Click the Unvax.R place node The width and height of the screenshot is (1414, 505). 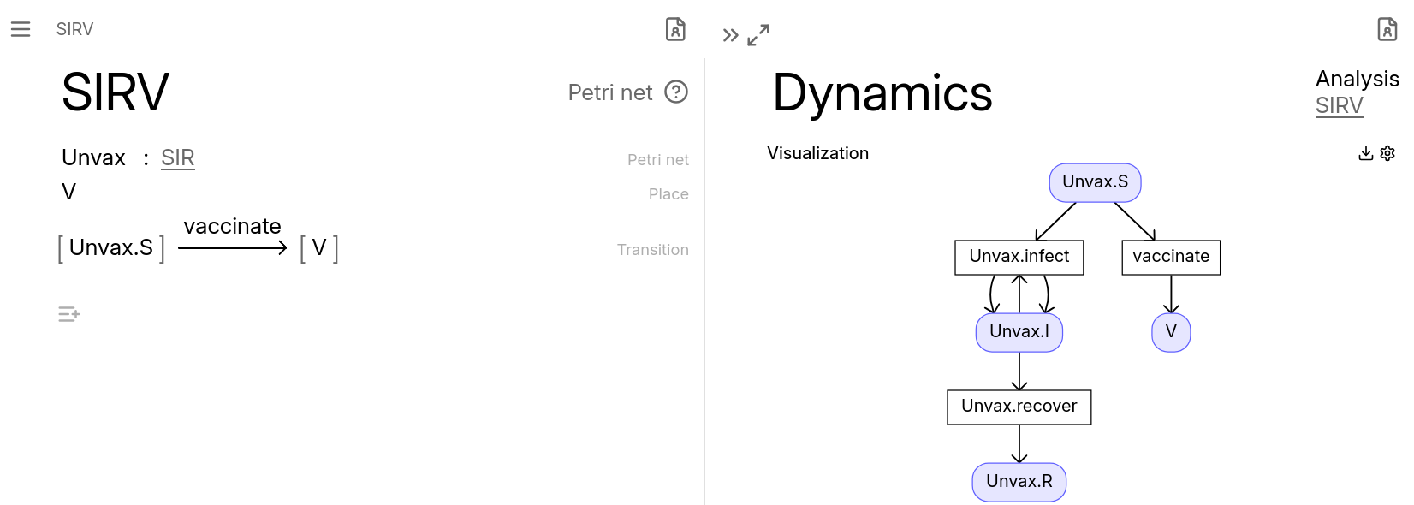tap(1019, 482)
